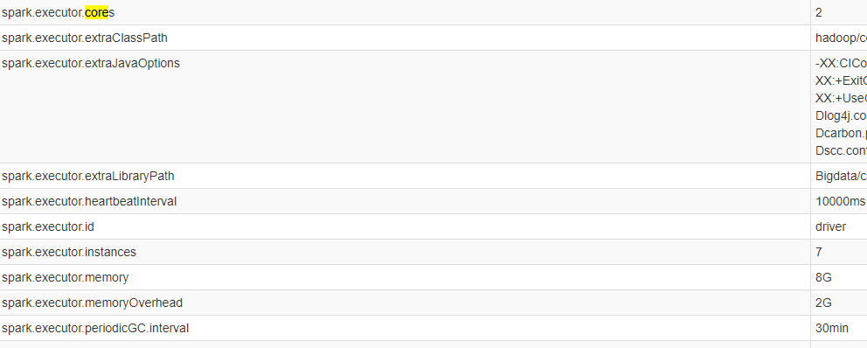Screen dimensions: 867x348
Task: Select spark.executor.extraClassPath row name
Action: point(85,38)
